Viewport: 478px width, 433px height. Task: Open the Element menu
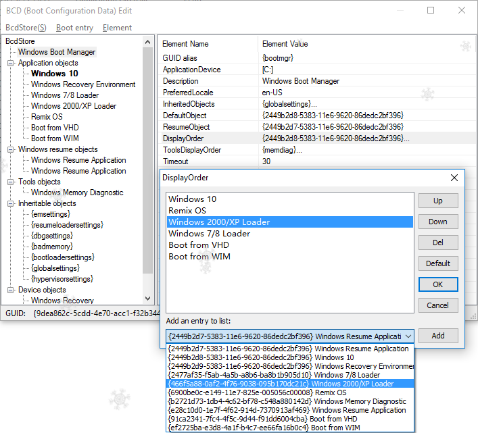click(117, 28)
